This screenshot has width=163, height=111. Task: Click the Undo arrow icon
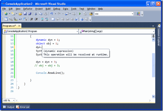(x=51, y=14)
